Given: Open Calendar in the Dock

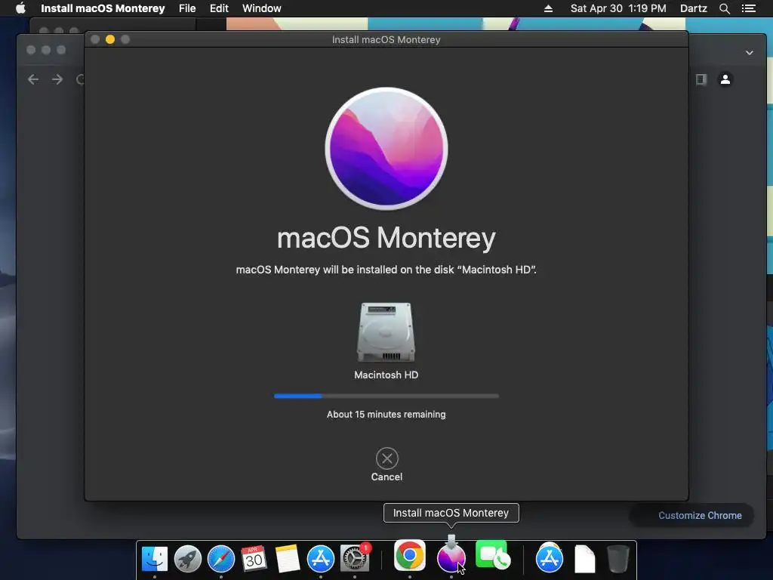Looking at the screenshot, I should (x=254, y=559).
